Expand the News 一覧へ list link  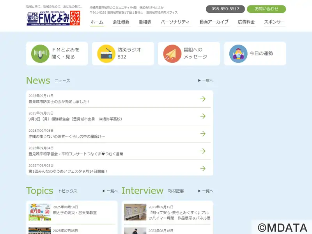(x=206, y=81)
